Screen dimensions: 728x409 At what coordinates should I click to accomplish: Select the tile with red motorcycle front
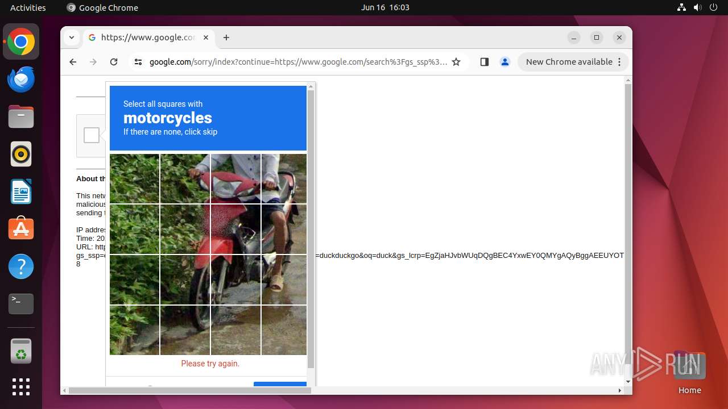point(235,229)
